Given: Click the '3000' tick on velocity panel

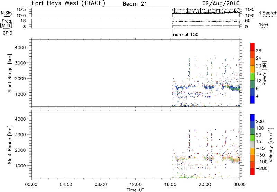Looking at the screenshot, I should [20, 134].
